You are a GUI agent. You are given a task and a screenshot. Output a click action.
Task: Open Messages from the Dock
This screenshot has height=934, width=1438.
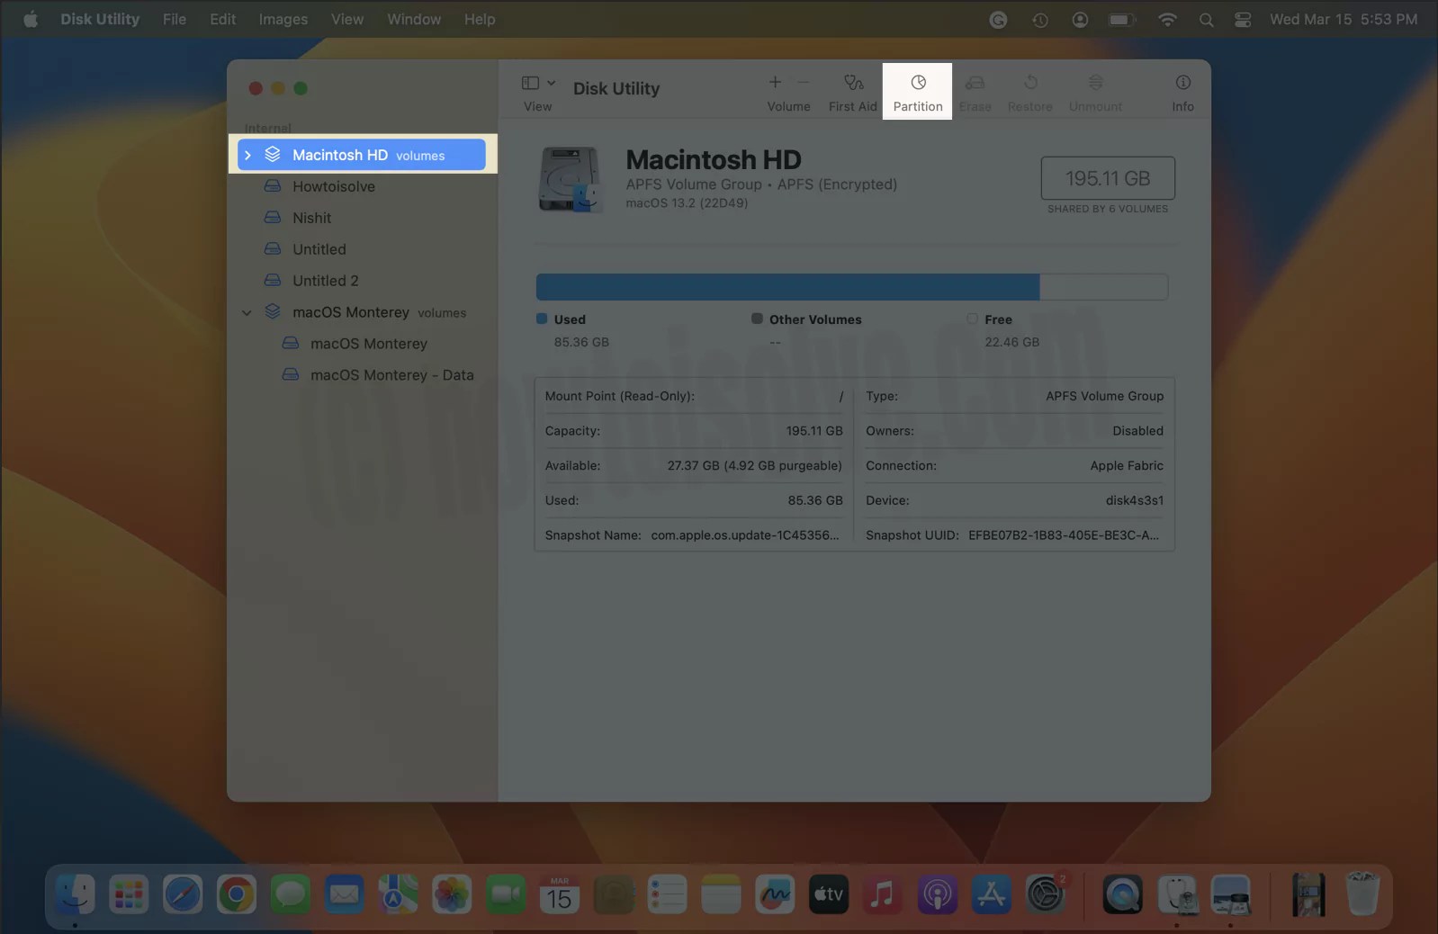click(x=291, y=894)
